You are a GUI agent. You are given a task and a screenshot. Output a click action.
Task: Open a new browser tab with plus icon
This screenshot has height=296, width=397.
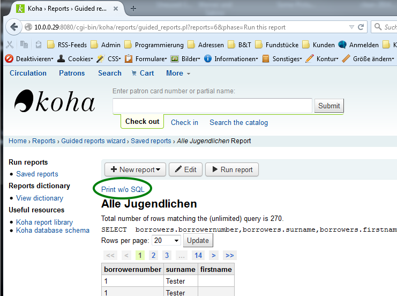tap(133, 8)
